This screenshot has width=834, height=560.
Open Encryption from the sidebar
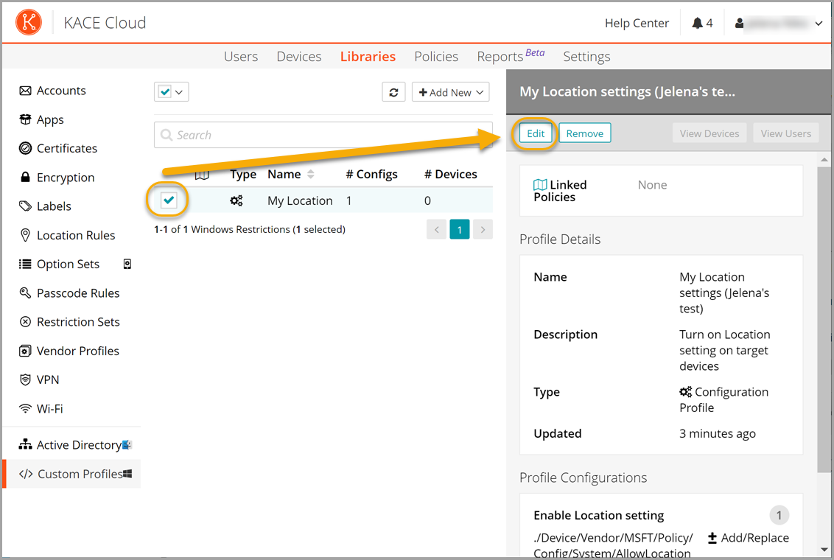click(x=65, y=178)
